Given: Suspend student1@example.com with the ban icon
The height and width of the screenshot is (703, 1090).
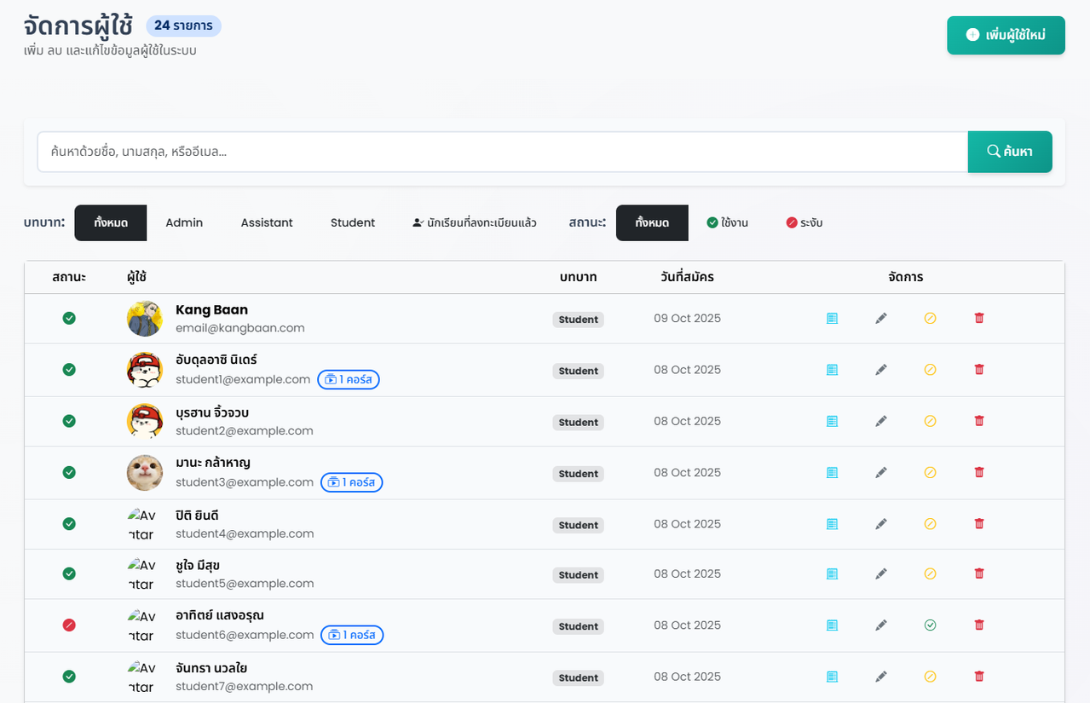Looking at the screenshot, I should coord(930,370).
